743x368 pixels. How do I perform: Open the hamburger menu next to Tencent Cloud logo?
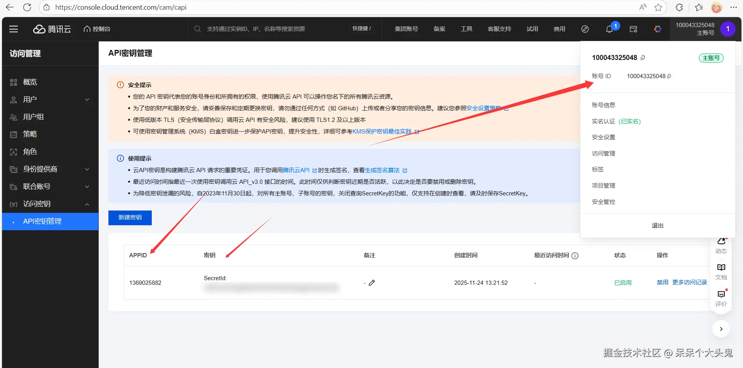(14, 29)
